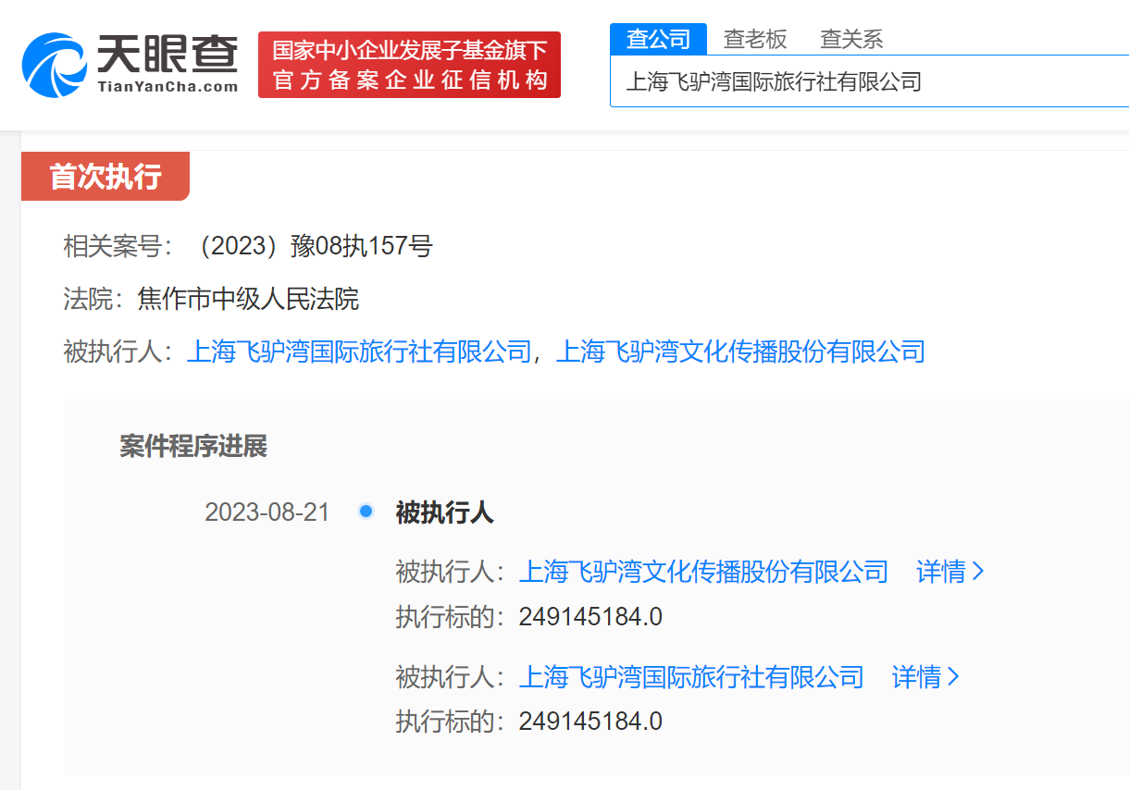Click the 案件程序进展 heading

(x=193, y=447)
